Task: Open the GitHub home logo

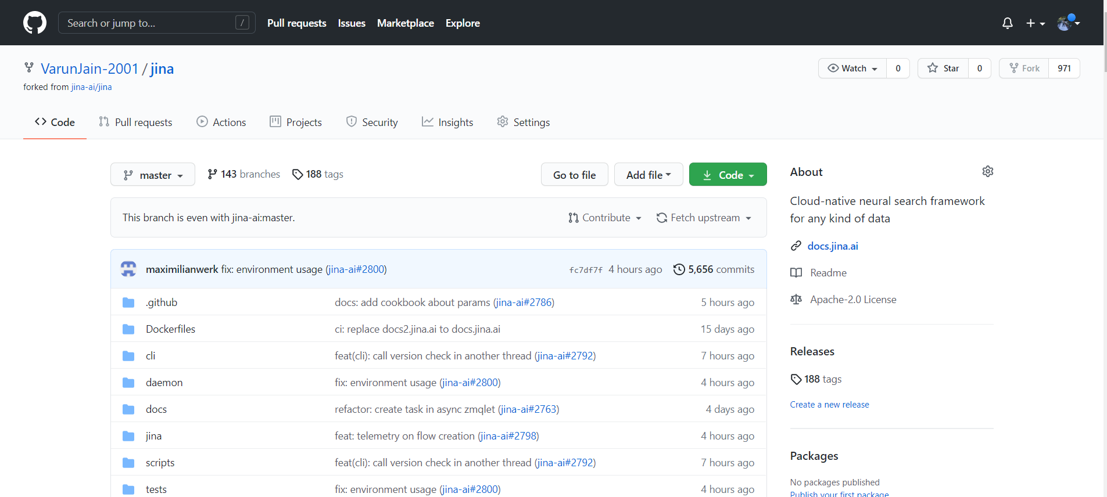Action: click(x=35, y=23)
